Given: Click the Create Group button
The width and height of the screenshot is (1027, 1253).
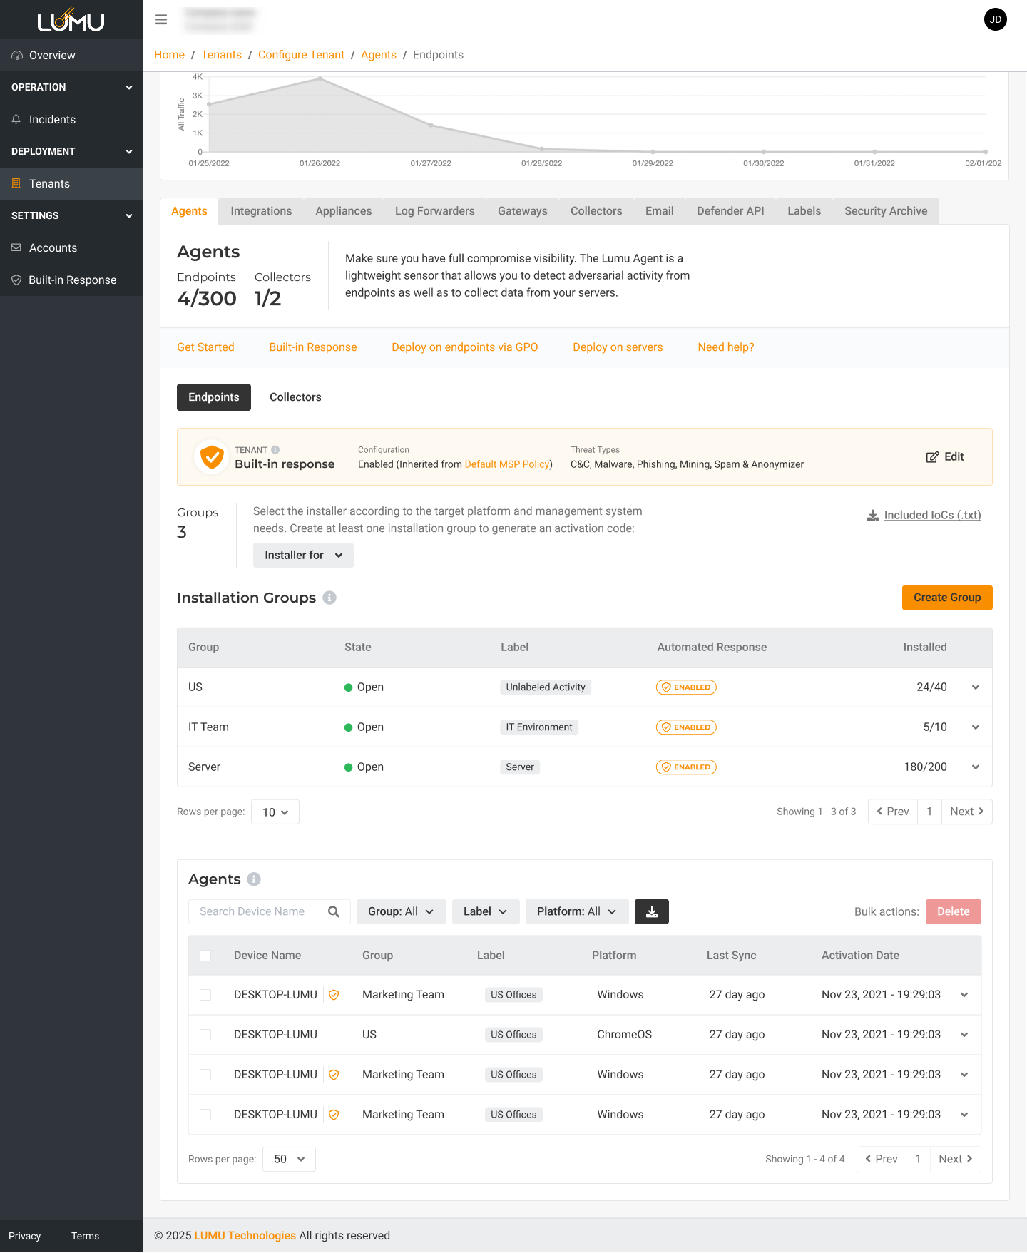Looking at the screenshot, I should [x=946, y=598].
